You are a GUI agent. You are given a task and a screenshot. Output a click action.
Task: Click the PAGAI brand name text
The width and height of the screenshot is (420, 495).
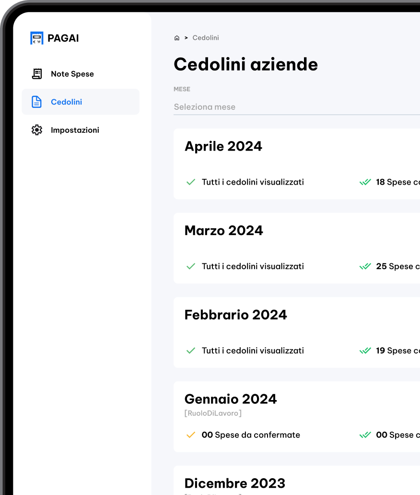(x=63, y=38)
